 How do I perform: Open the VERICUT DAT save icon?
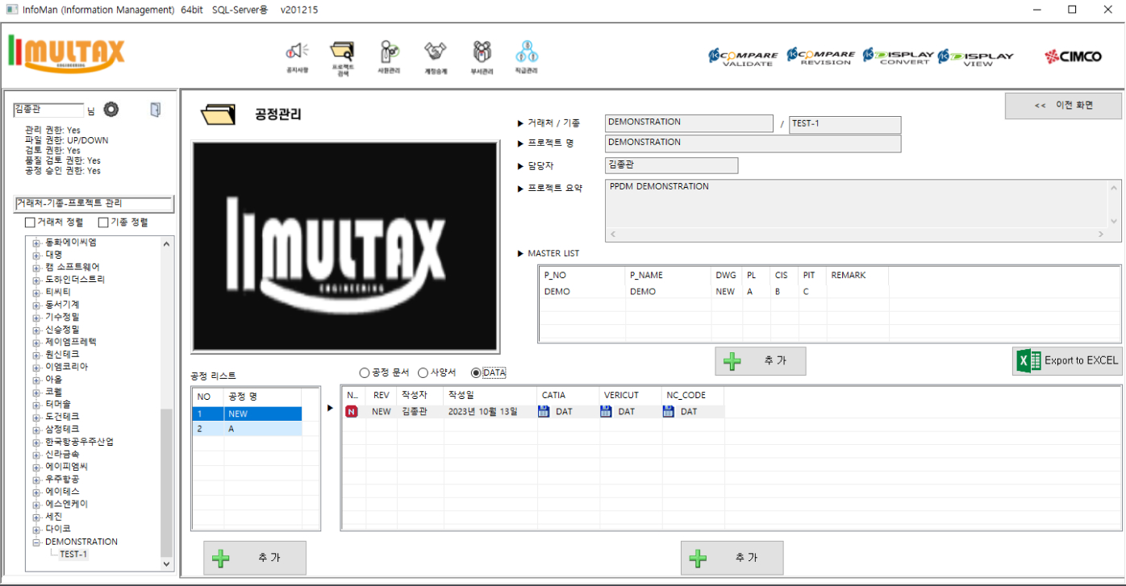tap(606, 412)
